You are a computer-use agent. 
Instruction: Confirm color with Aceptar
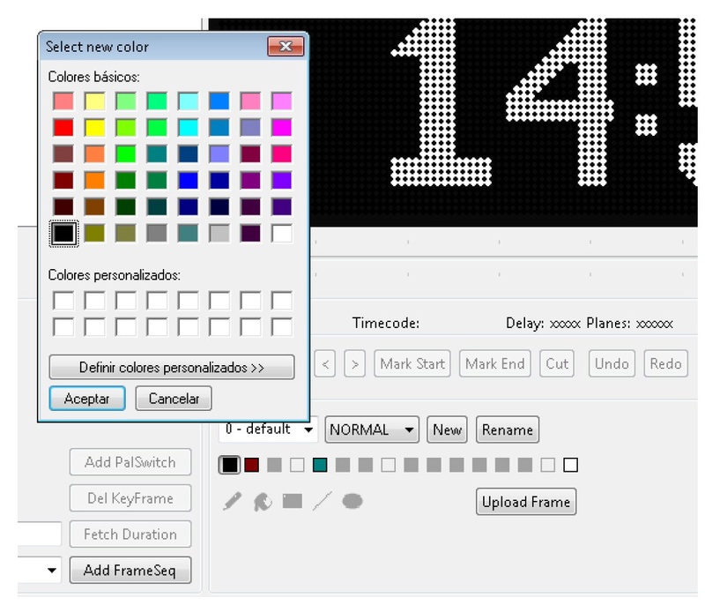click(x=87, y=399)
